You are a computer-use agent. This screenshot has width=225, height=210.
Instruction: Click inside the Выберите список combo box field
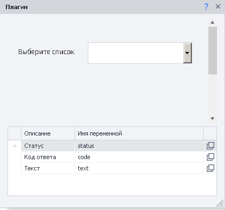(136, 53)
